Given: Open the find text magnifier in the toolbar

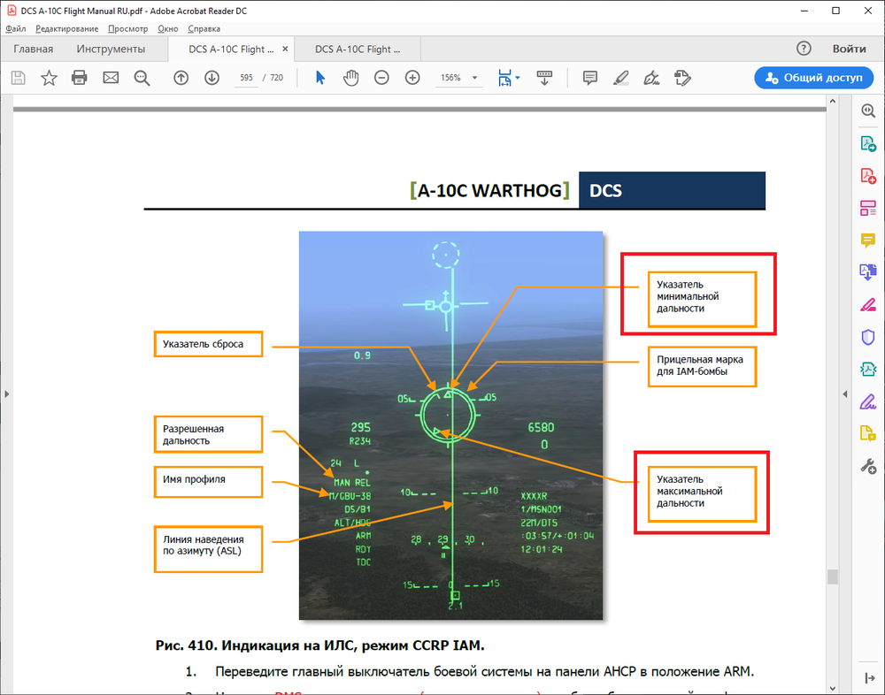Looking at the screenshot, I should tap(142, 78).
